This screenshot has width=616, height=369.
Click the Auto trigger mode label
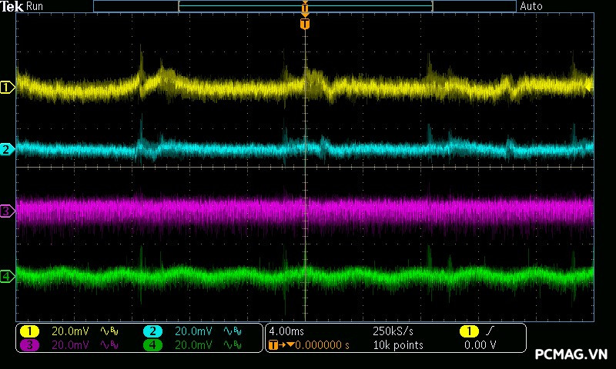pos(531,6)
